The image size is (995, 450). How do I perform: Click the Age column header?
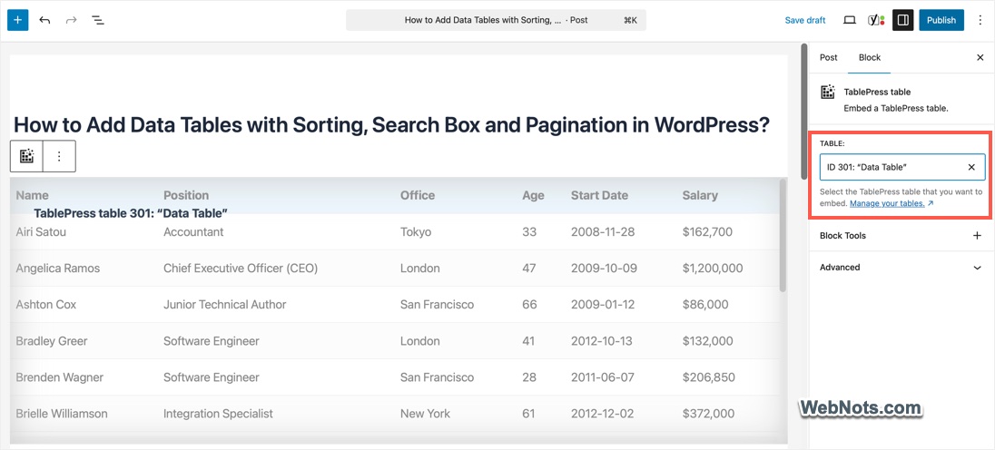click(x=533, y=195)
